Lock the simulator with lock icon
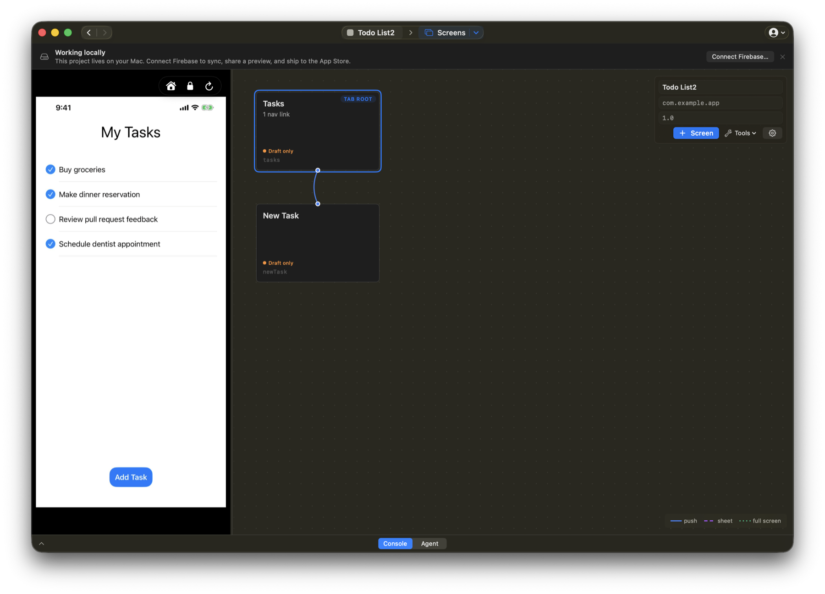This screenshot has width=825, height=594. 190,86
